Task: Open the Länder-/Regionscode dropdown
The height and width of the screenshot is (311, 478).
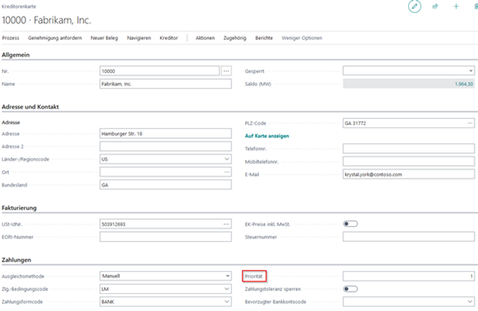Action: 226,159
